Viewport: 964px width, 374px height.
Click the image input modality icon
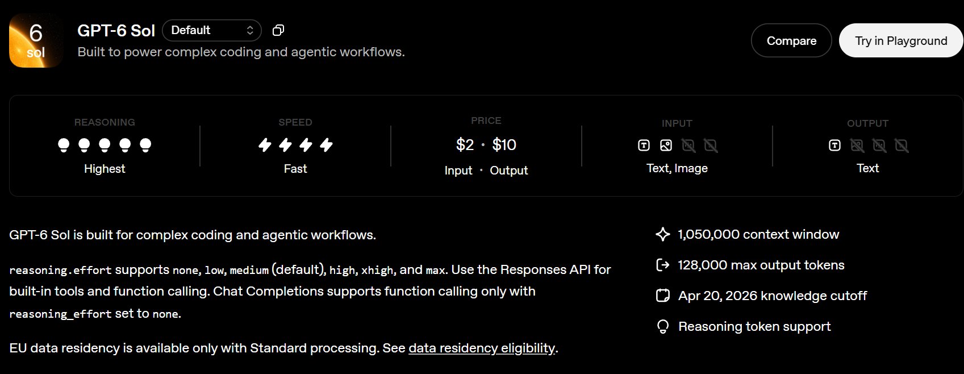pos(666,146)
